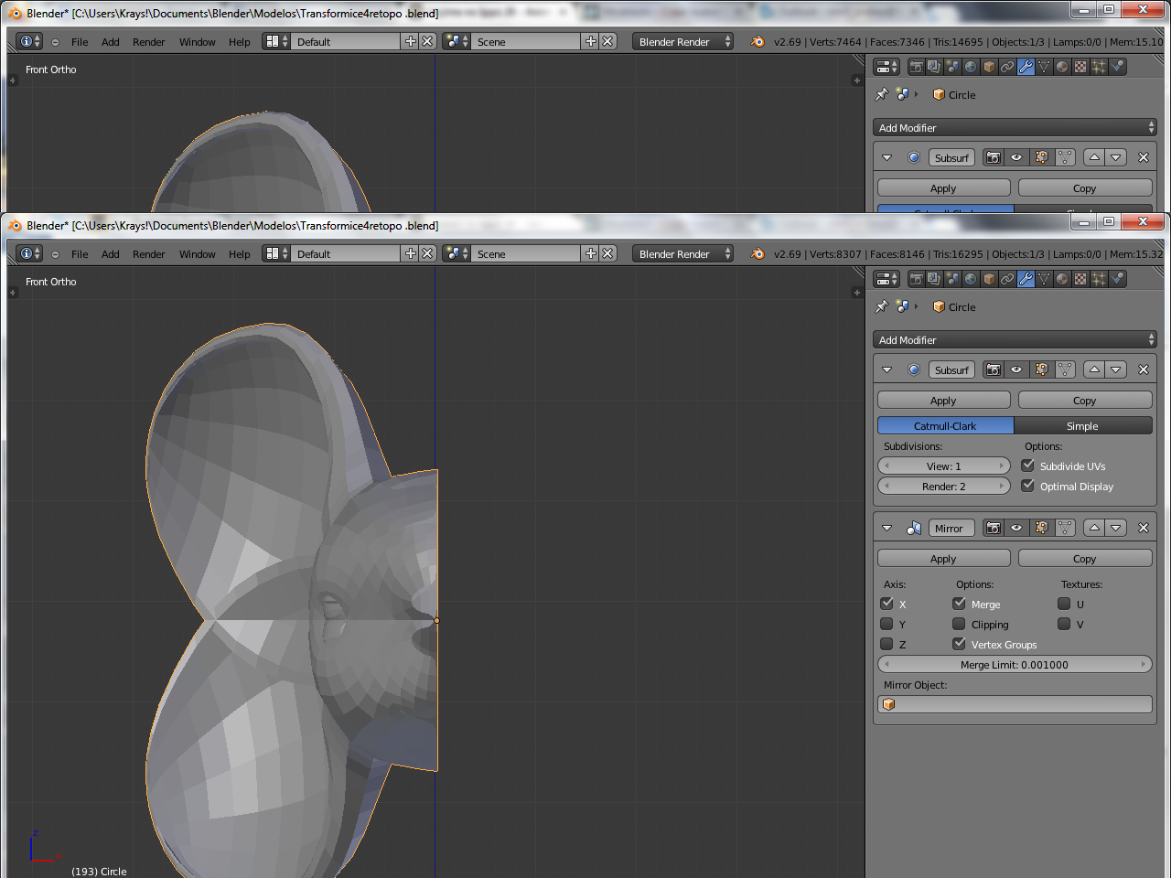
Task: Delete Default screen layout in front window
Action: point(427,253)
